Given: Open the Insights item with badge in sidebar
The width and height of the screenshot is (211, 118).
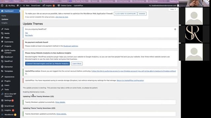Looking at the screenshot, I should coord(8,110).
